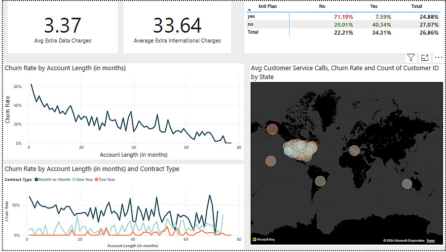Screen dimensions: 446x252
Task: Click the Avg Extra Data Charges card
Action: point(63,29)
